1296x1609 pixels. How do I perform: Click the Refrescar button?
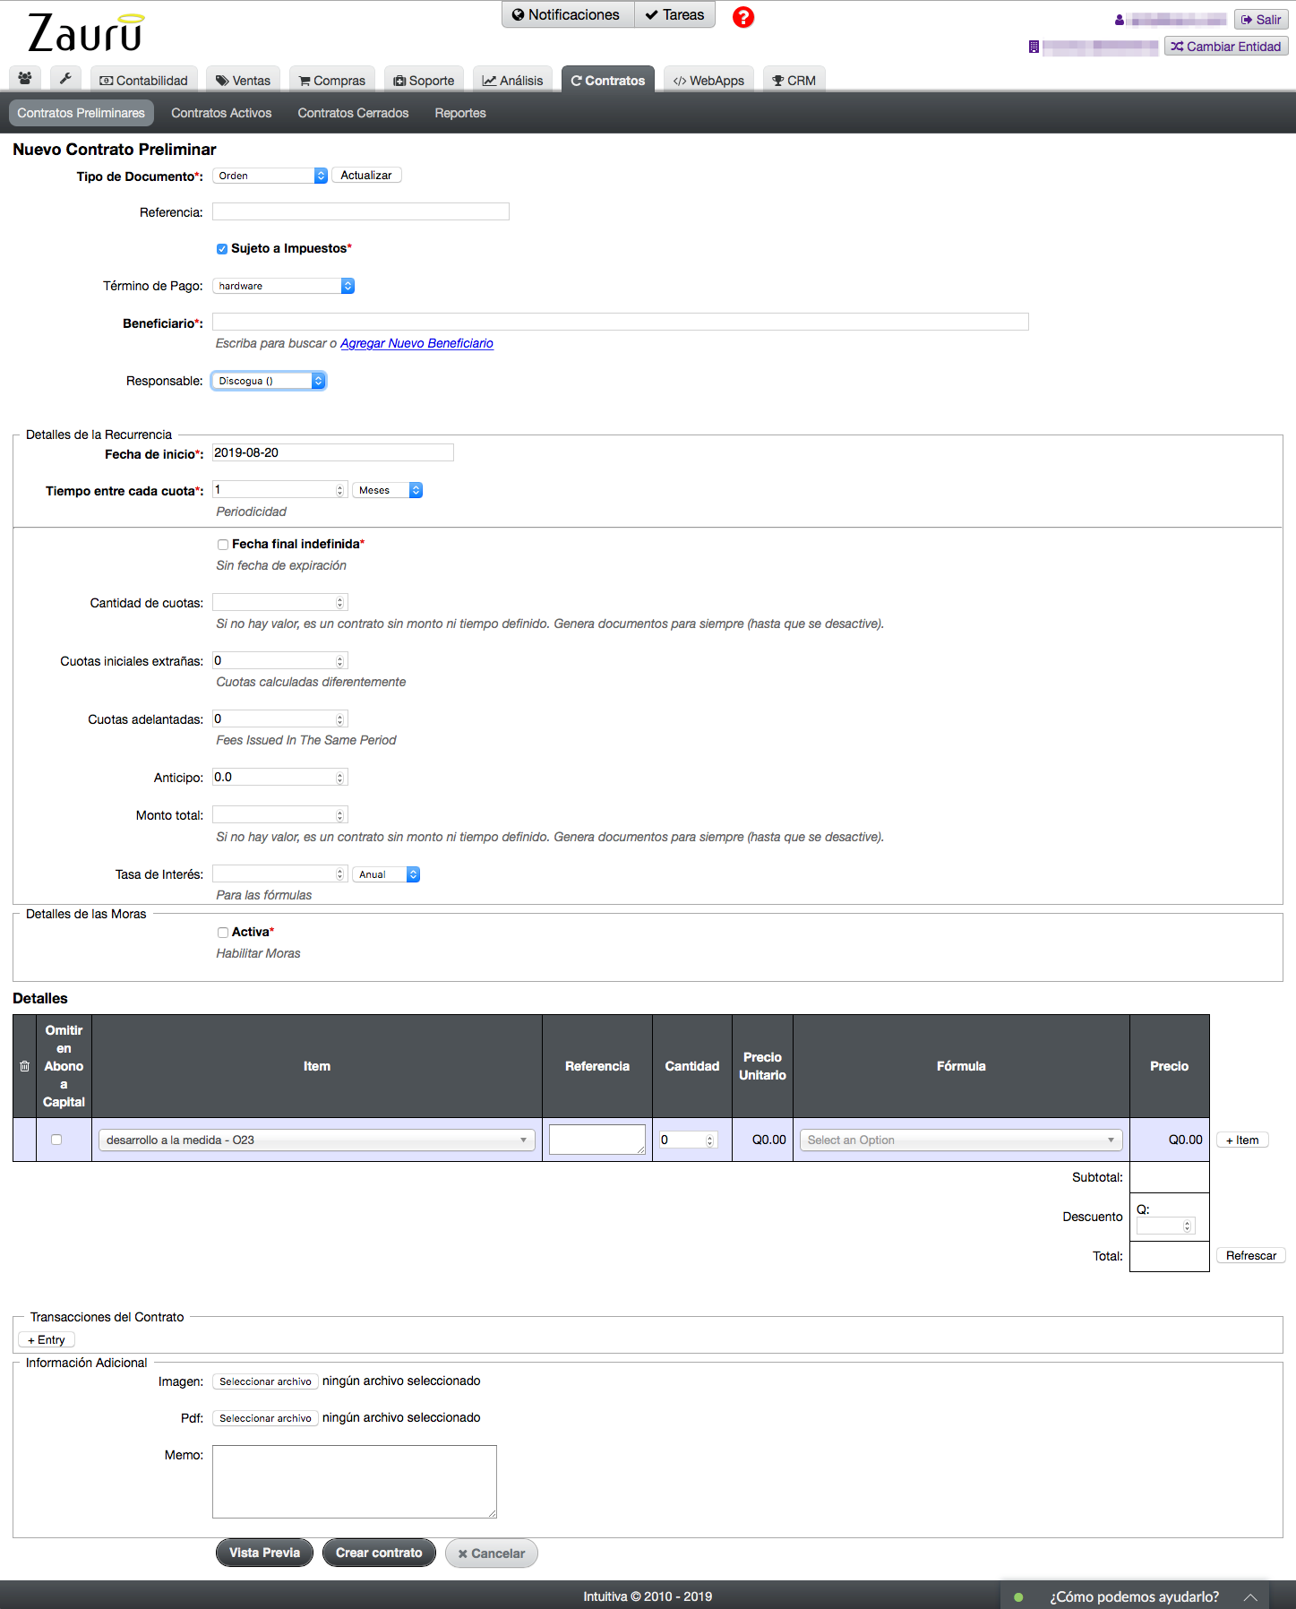tap(1250, 1256)
